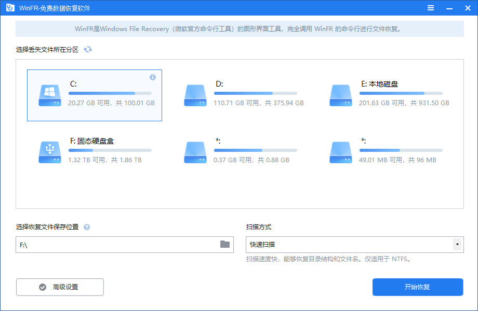
Task: Click the D: drive disk icon
Action: click(x=195, y=95)
